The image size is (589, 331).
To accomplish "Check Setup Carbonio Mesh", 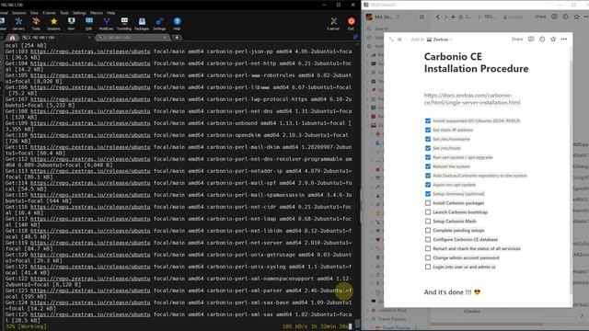I will (x=427, y=221).
